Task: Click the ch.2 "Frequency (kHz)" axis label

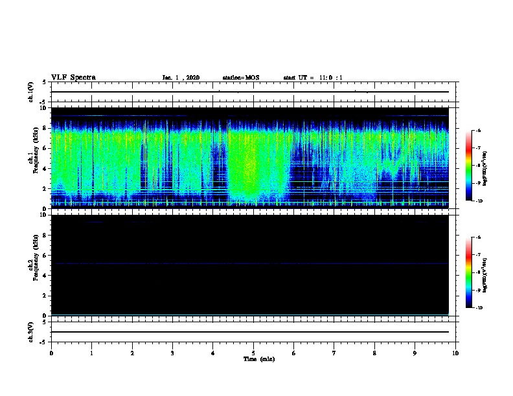Action: (x=36, y=258)
